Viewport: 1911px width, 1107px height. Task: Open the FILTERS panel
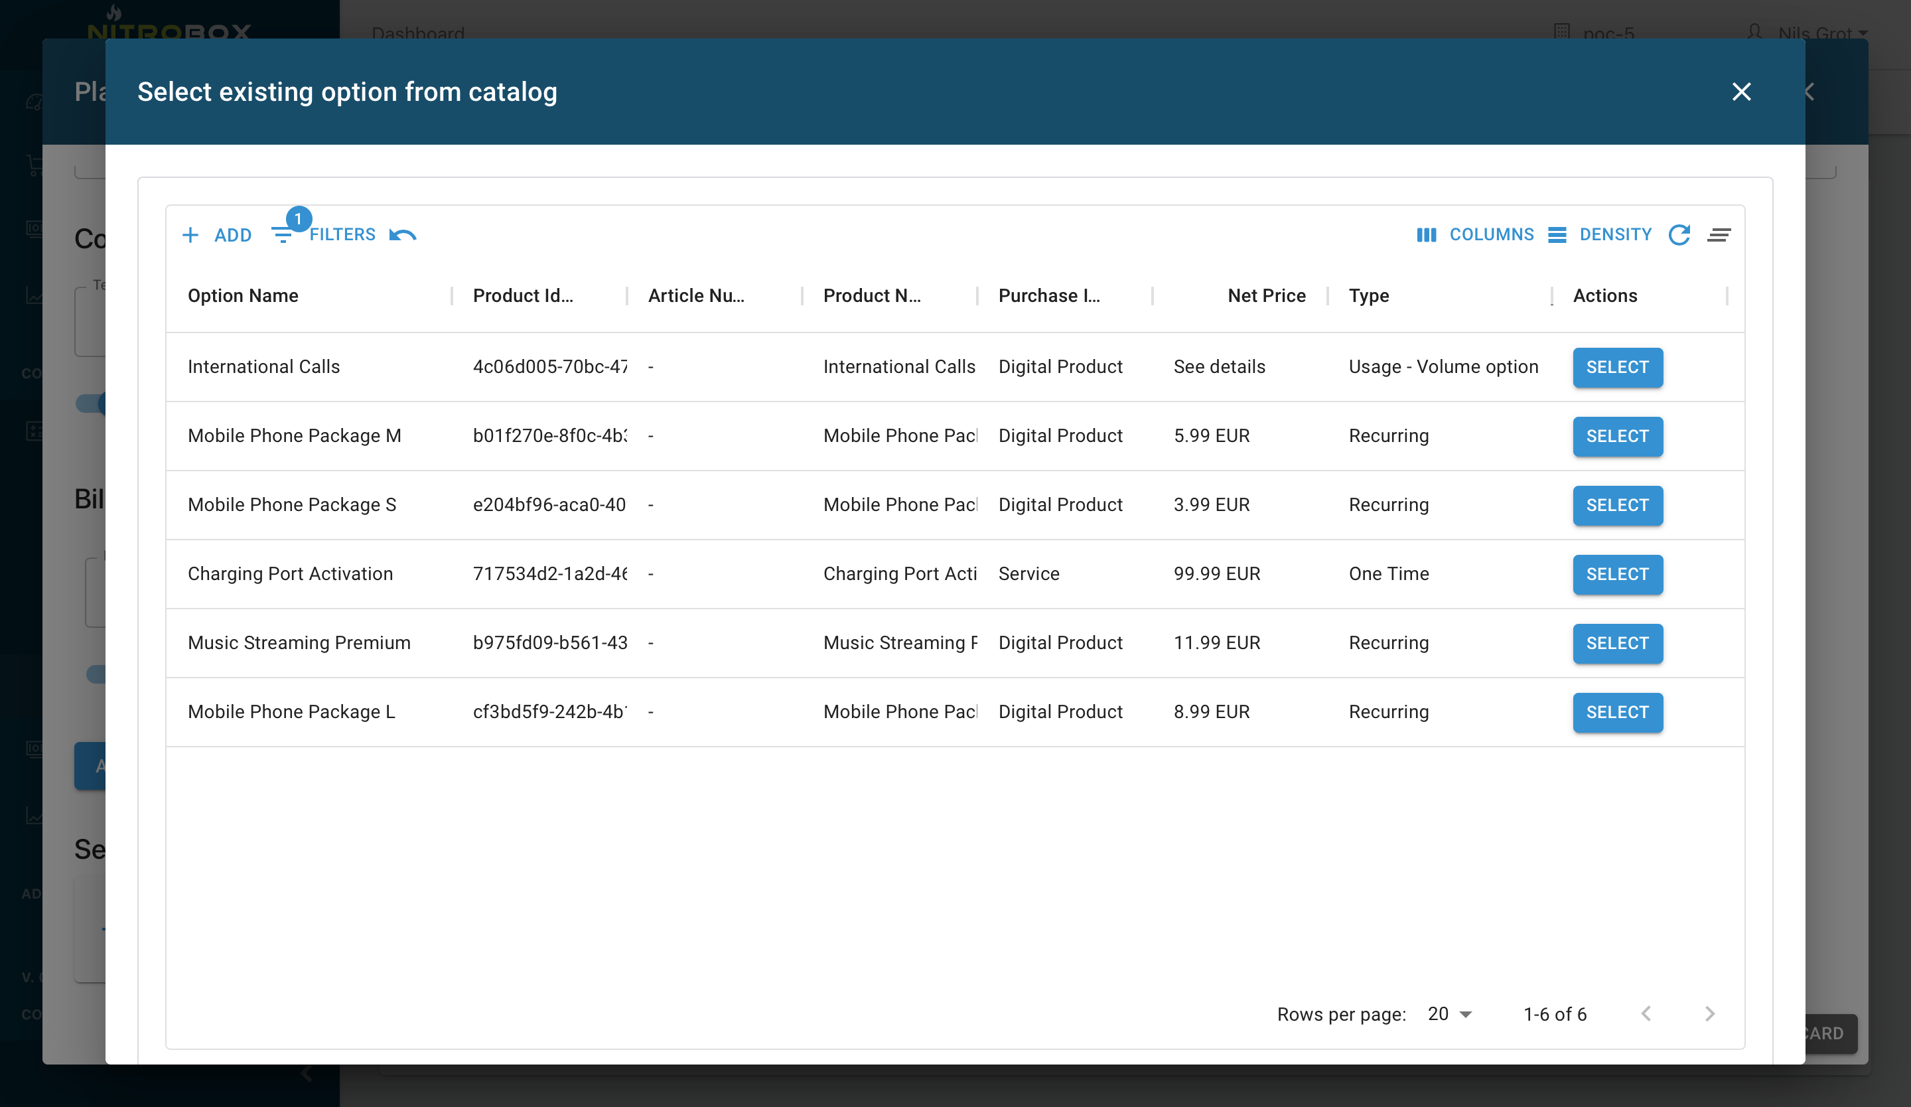(x=325, y=235)
